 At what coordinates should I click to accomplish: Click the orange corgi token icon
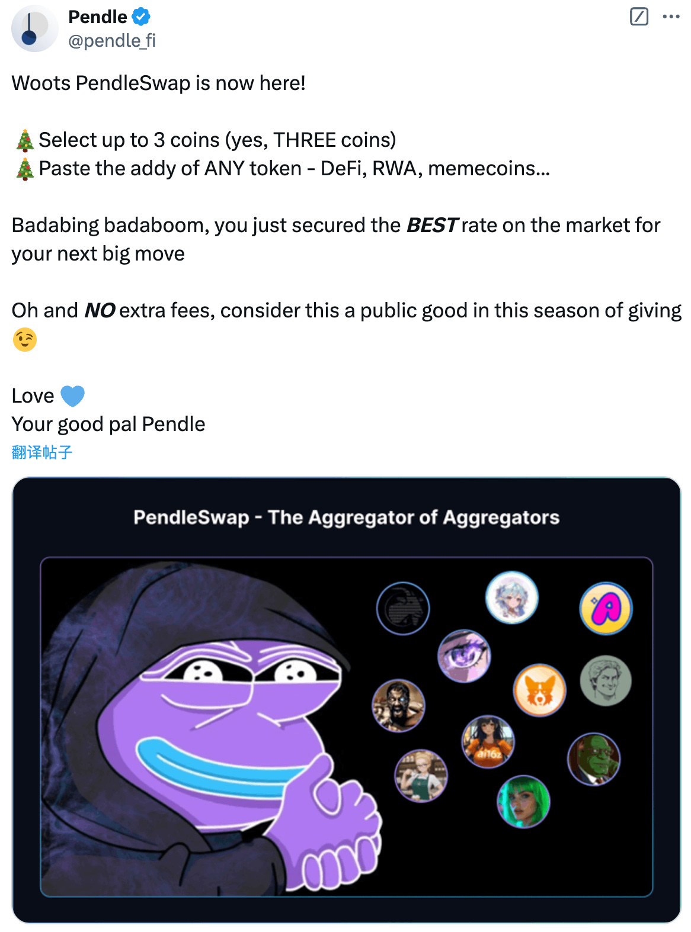(539, 690)
